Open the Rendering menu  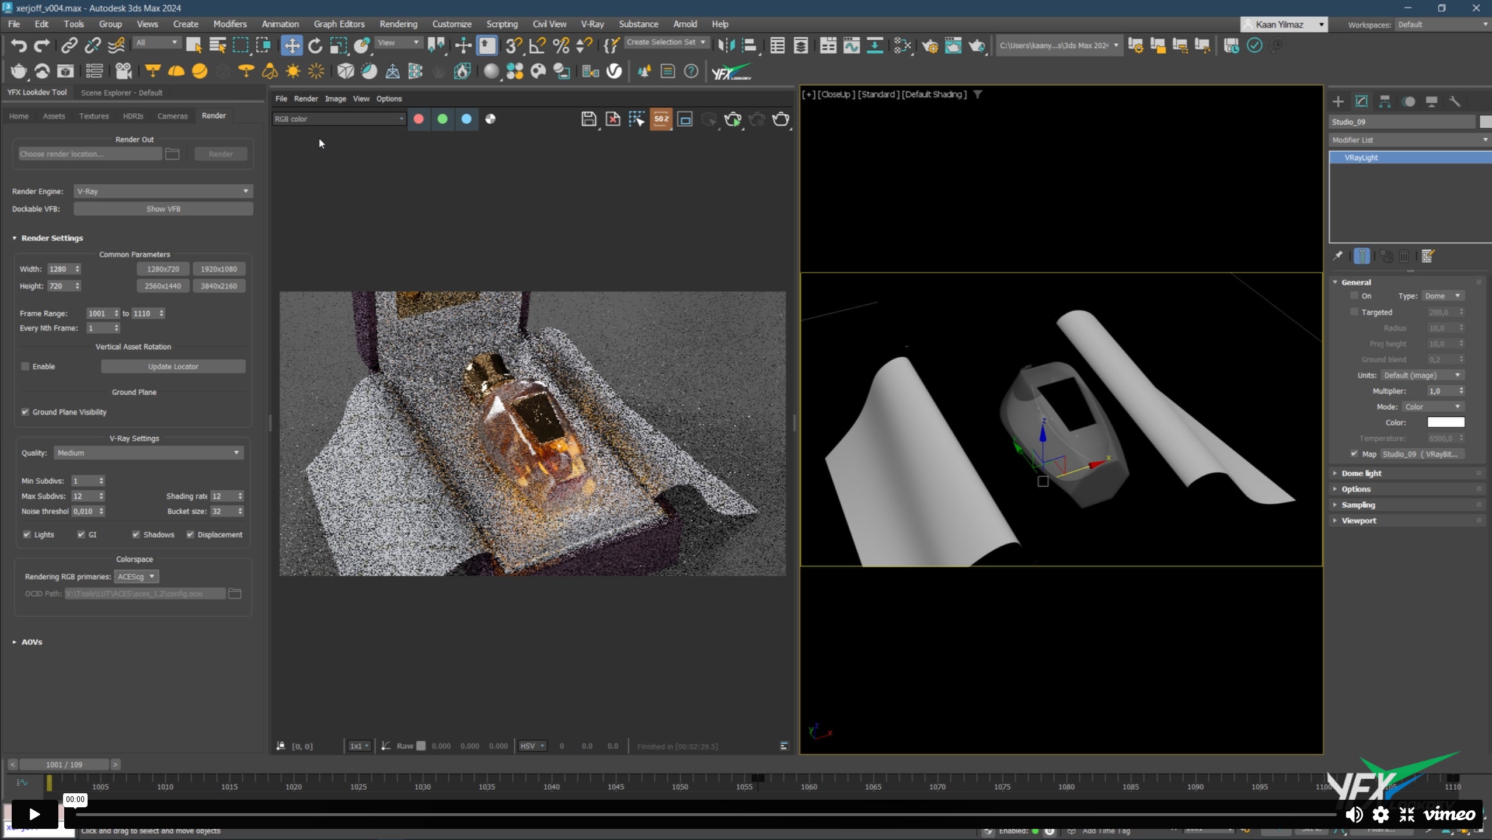(398, 24)
